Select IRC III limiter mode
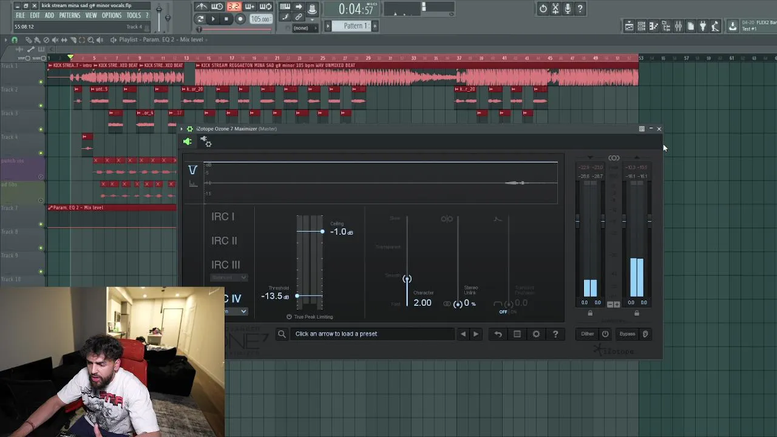 point(226,265)
